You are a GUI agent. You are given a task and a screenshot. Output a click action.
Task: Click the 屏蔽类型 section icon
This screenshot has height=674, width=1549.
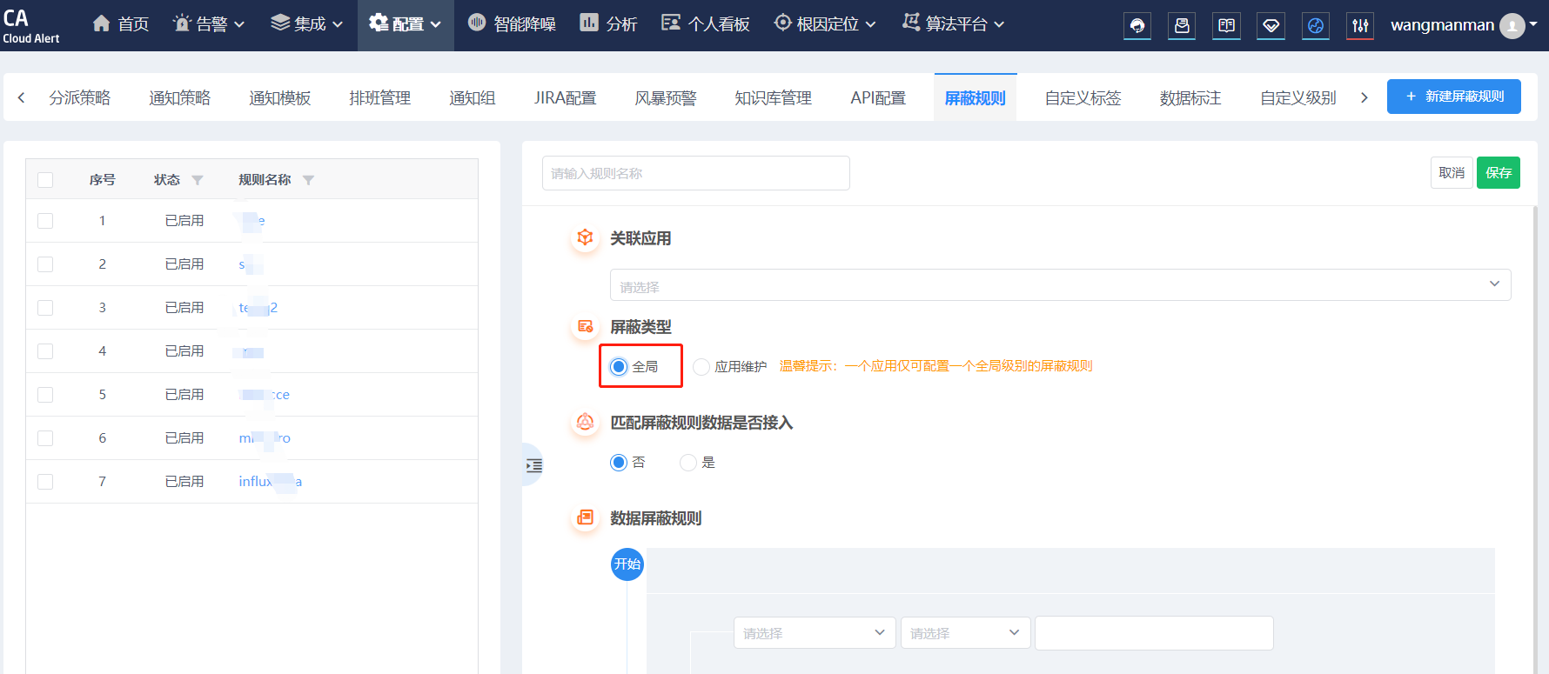click(586, 326)
